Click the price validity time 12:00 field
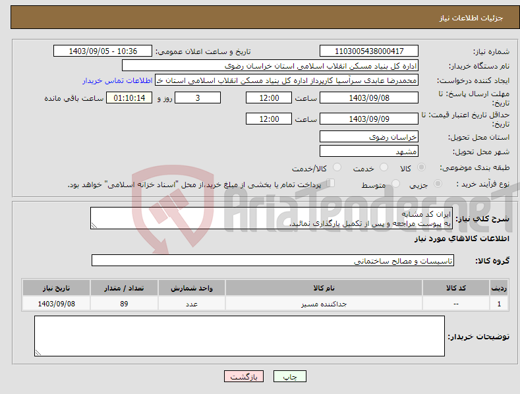This screenshot has width=520, height=394. 269,119
